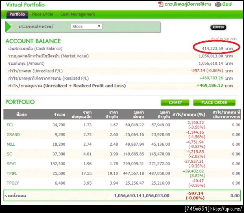Select amount value 1,056,610.14 in account balance
Image resolution: width=244 pixels, height=213 pixels.
[x=211, y=64]
